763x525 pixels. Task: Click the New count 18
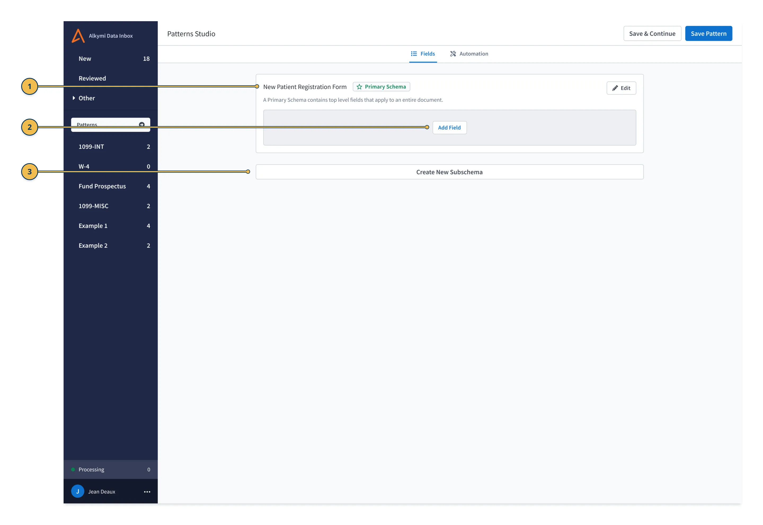coord(147,59)
